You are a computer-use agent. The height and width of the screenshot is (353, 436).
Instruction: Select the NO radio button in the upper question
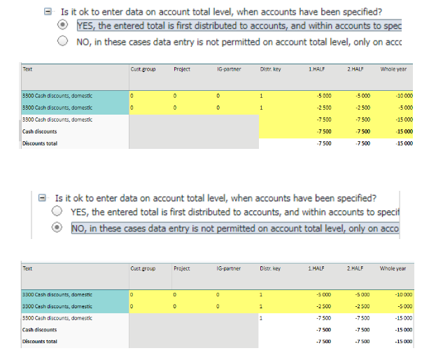click(62, 41)
